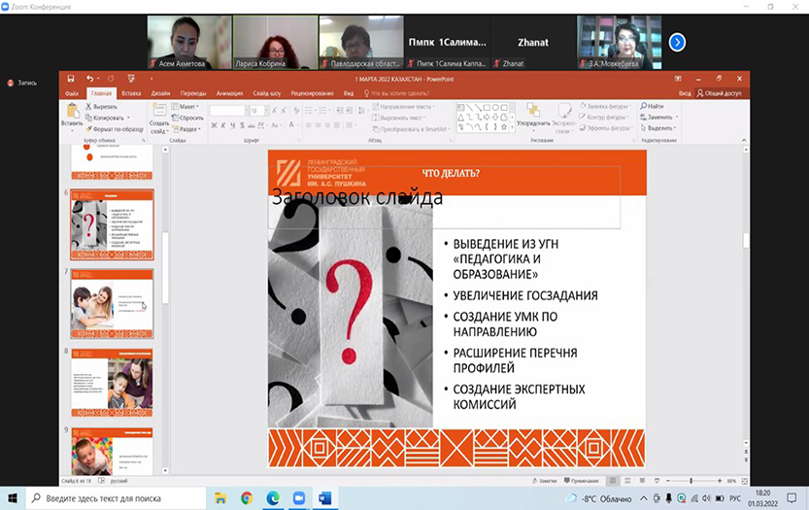Click Формат по образцу button
809x510 pixels.
pyautogui.click(x=114, y=128)
